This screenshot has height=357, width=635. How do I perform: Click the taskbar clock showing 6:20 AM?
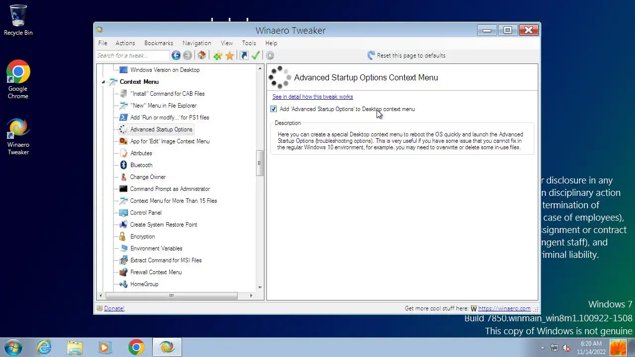591,348
